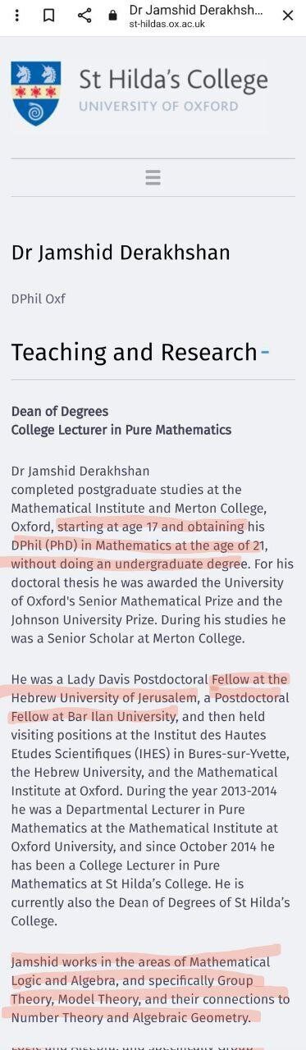View site security via the padlock icon
Image resolution: width=306 pixels, height=1050 pixels.
[113, 16]
